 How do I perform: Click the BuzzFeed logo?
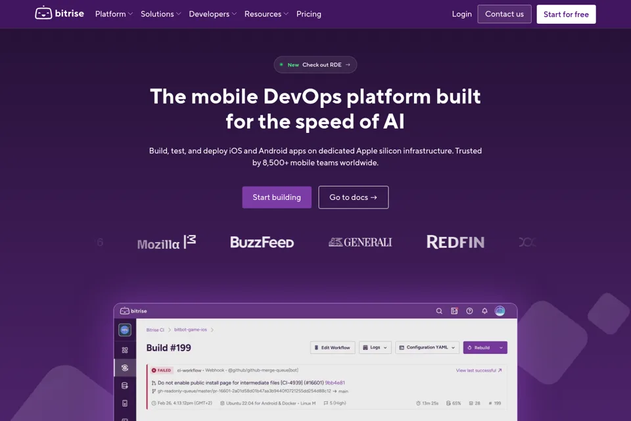point(262,242)
